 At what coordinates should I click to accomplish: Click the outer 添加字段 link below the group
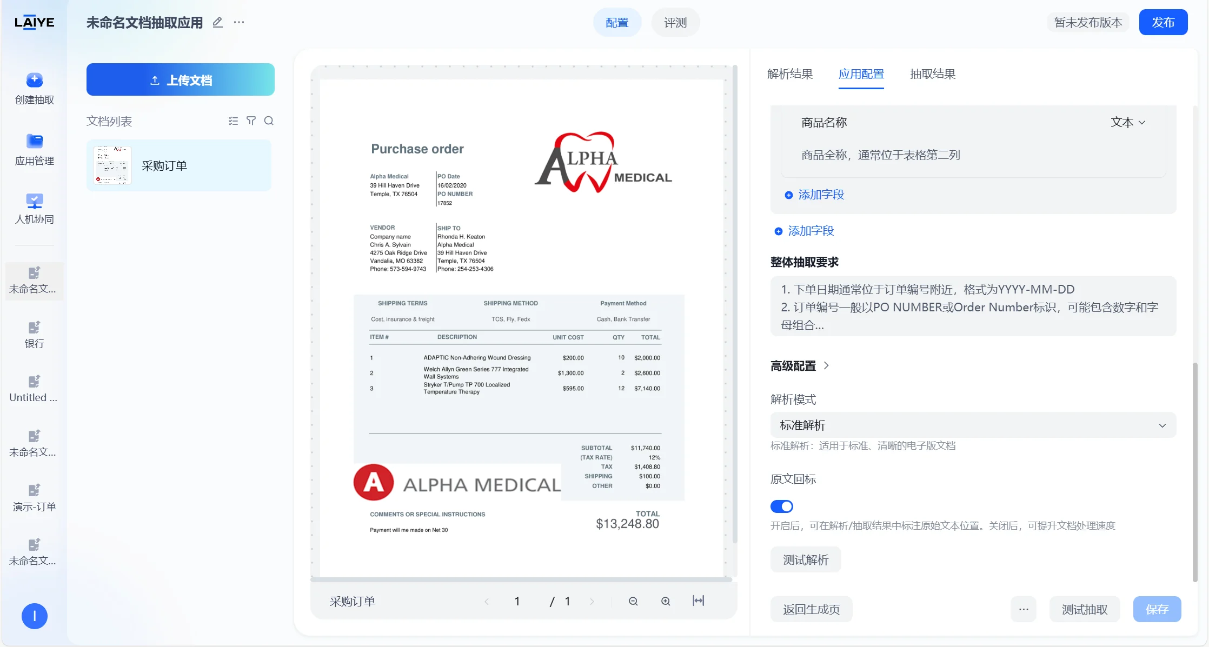[x=805, y=231]
